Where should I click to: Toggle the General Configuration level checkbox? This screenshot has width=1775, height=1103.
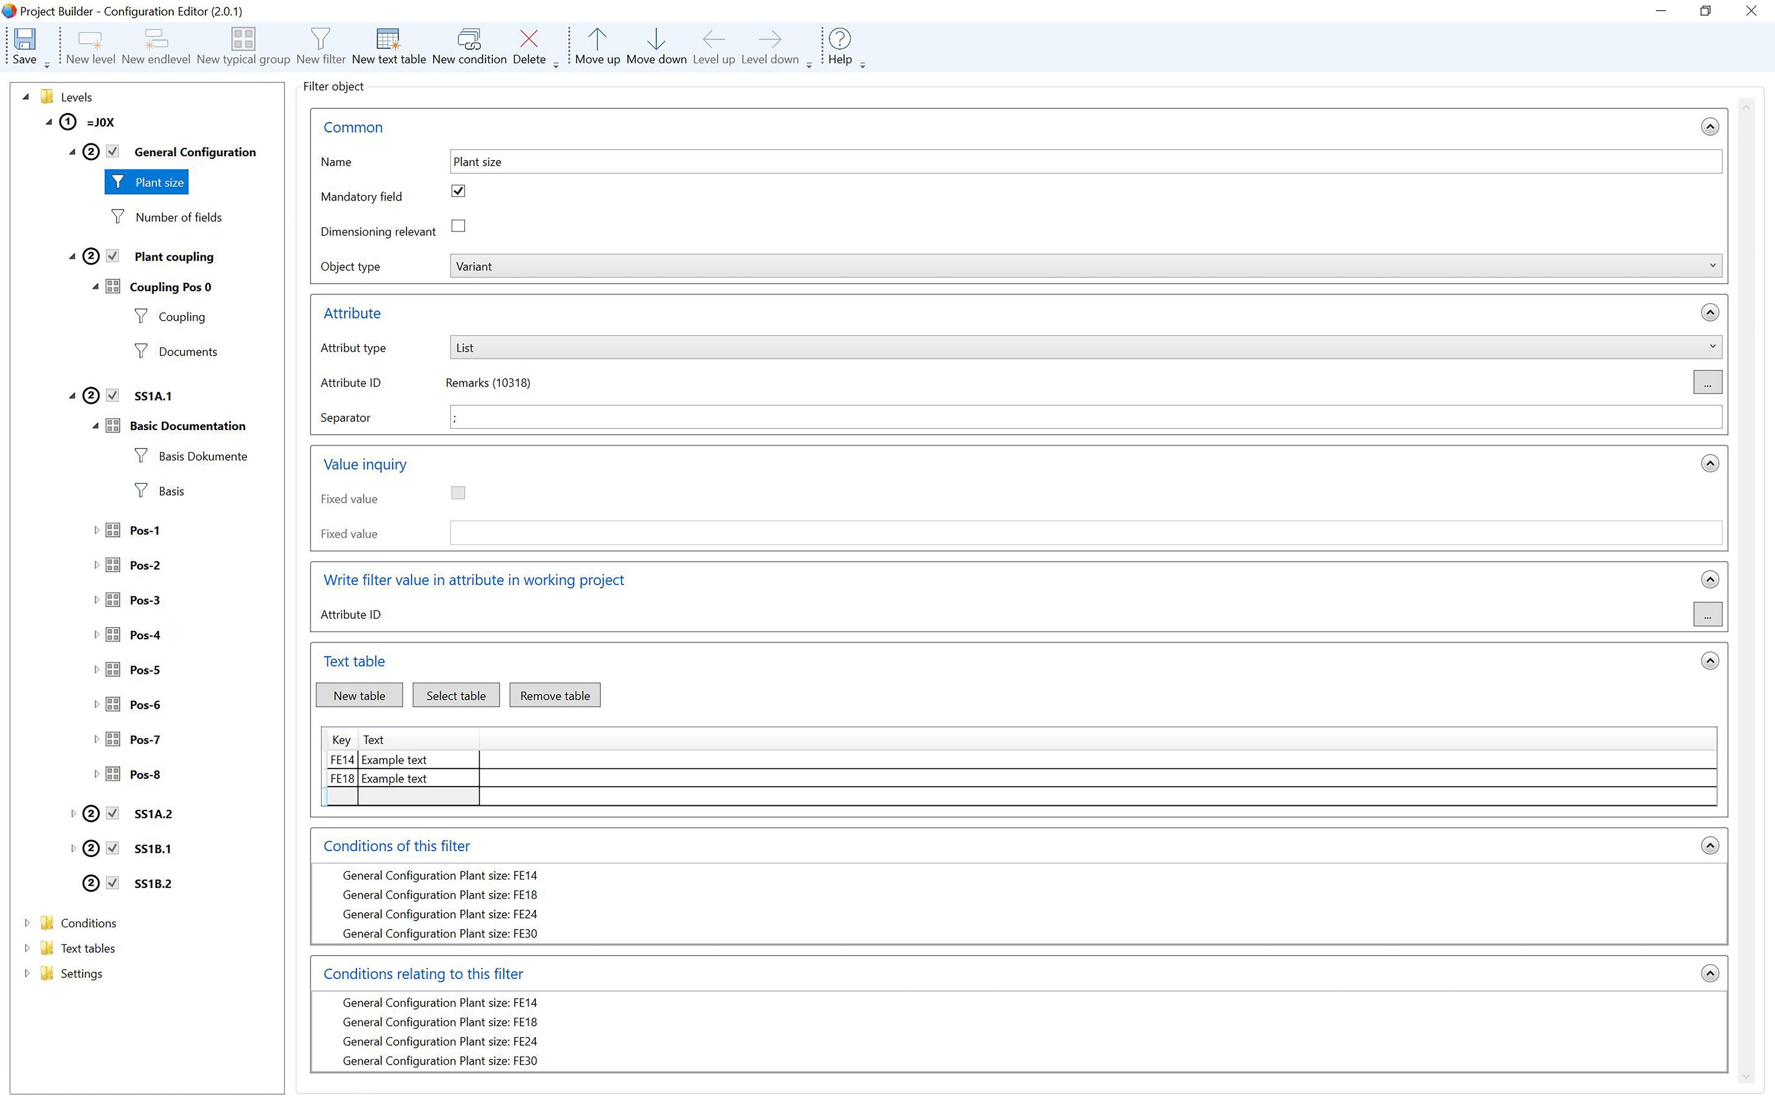point(112,152)
